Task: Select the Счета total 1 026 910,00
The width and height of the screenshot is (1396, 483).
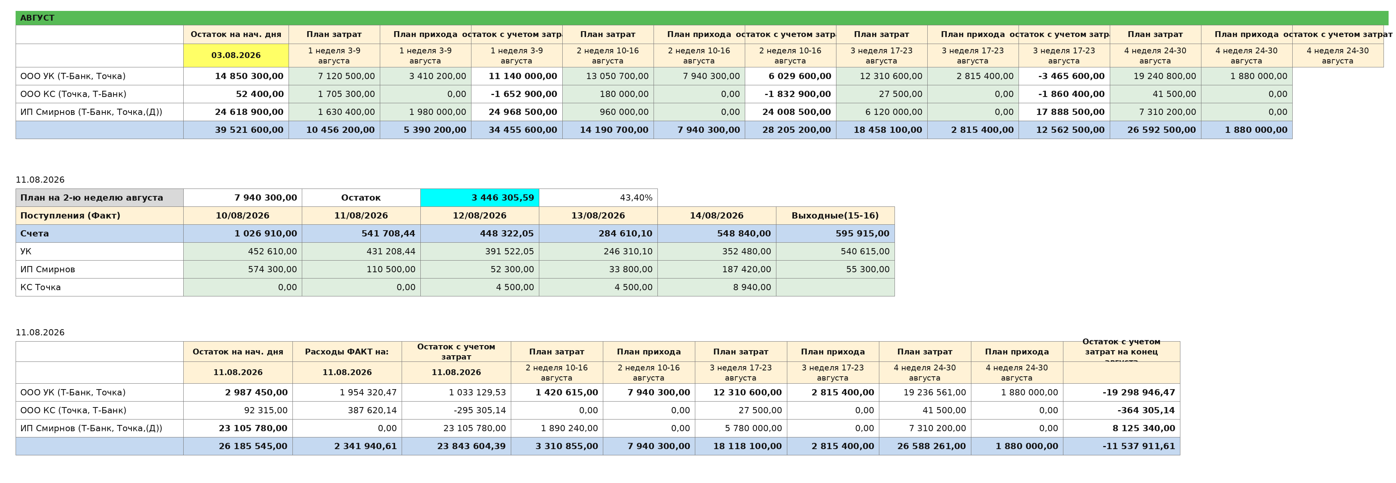Action: click(x=242, y=233)
